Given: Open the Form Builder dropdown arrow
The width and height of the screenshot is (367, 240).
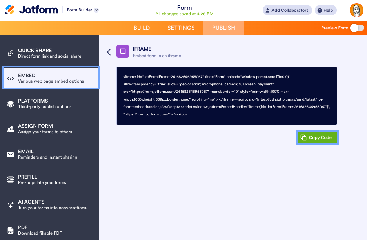Looking at the screenshot, I should pyautogui.click(x=96, y=10).
